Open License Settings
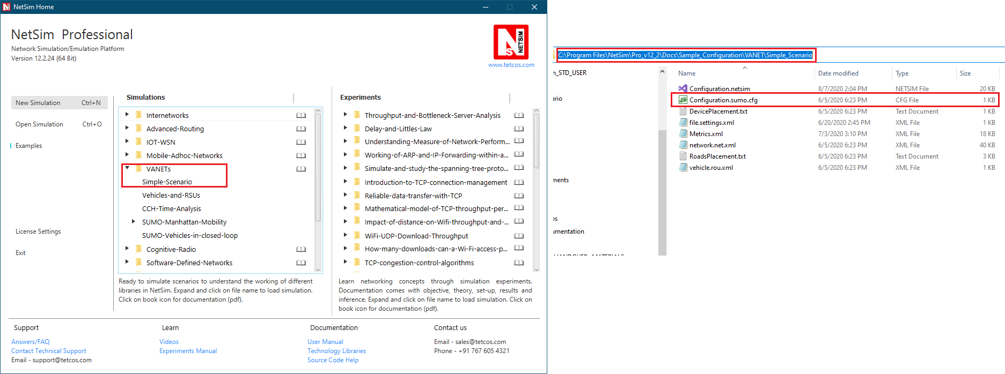The image size is (1005, 374). tap(38, 231)
